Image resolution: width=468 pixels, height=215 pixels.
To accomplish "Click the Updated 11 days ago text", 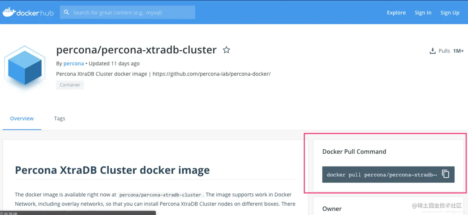I will 114,63.
